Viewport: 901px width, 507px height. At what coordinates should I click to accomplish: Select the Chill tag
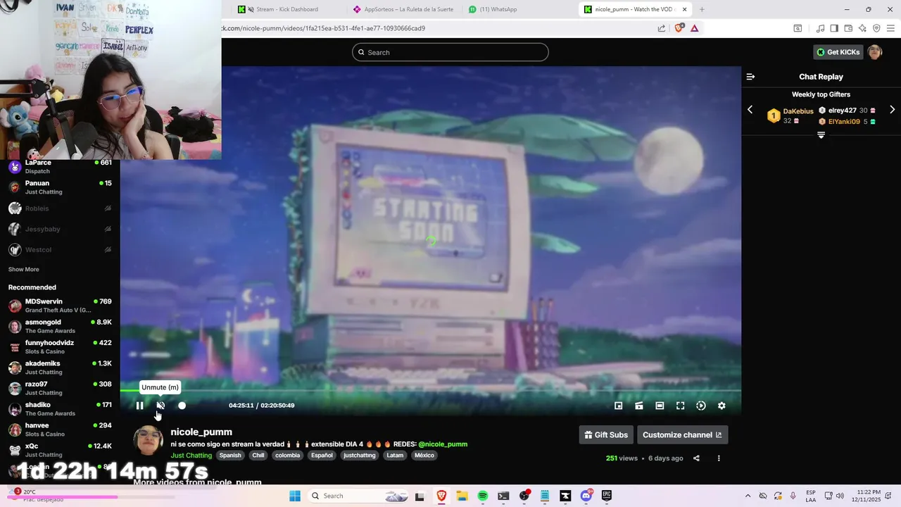pos(258,456)
